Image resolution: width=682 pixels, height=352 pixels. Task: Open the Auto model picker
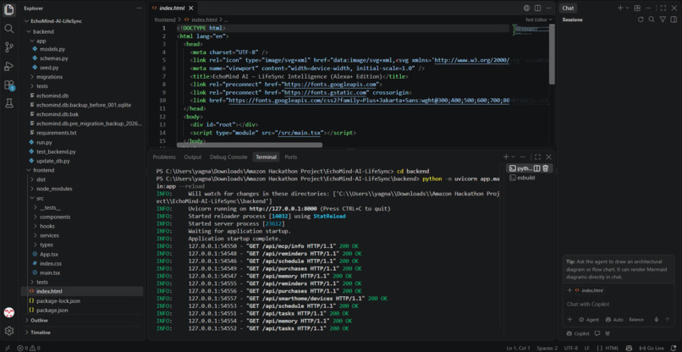[x=614, y=319]
